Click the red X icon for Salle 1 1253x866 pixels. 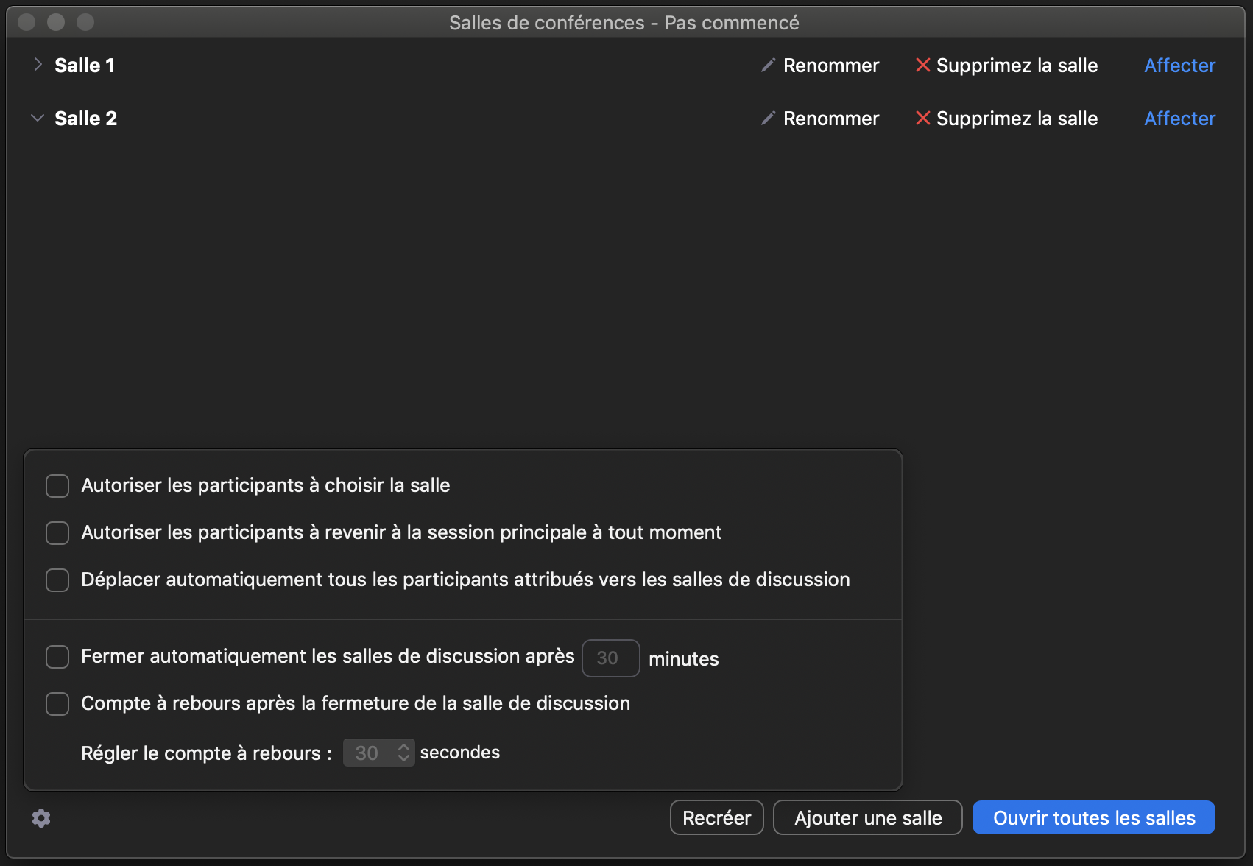point(922,66)
